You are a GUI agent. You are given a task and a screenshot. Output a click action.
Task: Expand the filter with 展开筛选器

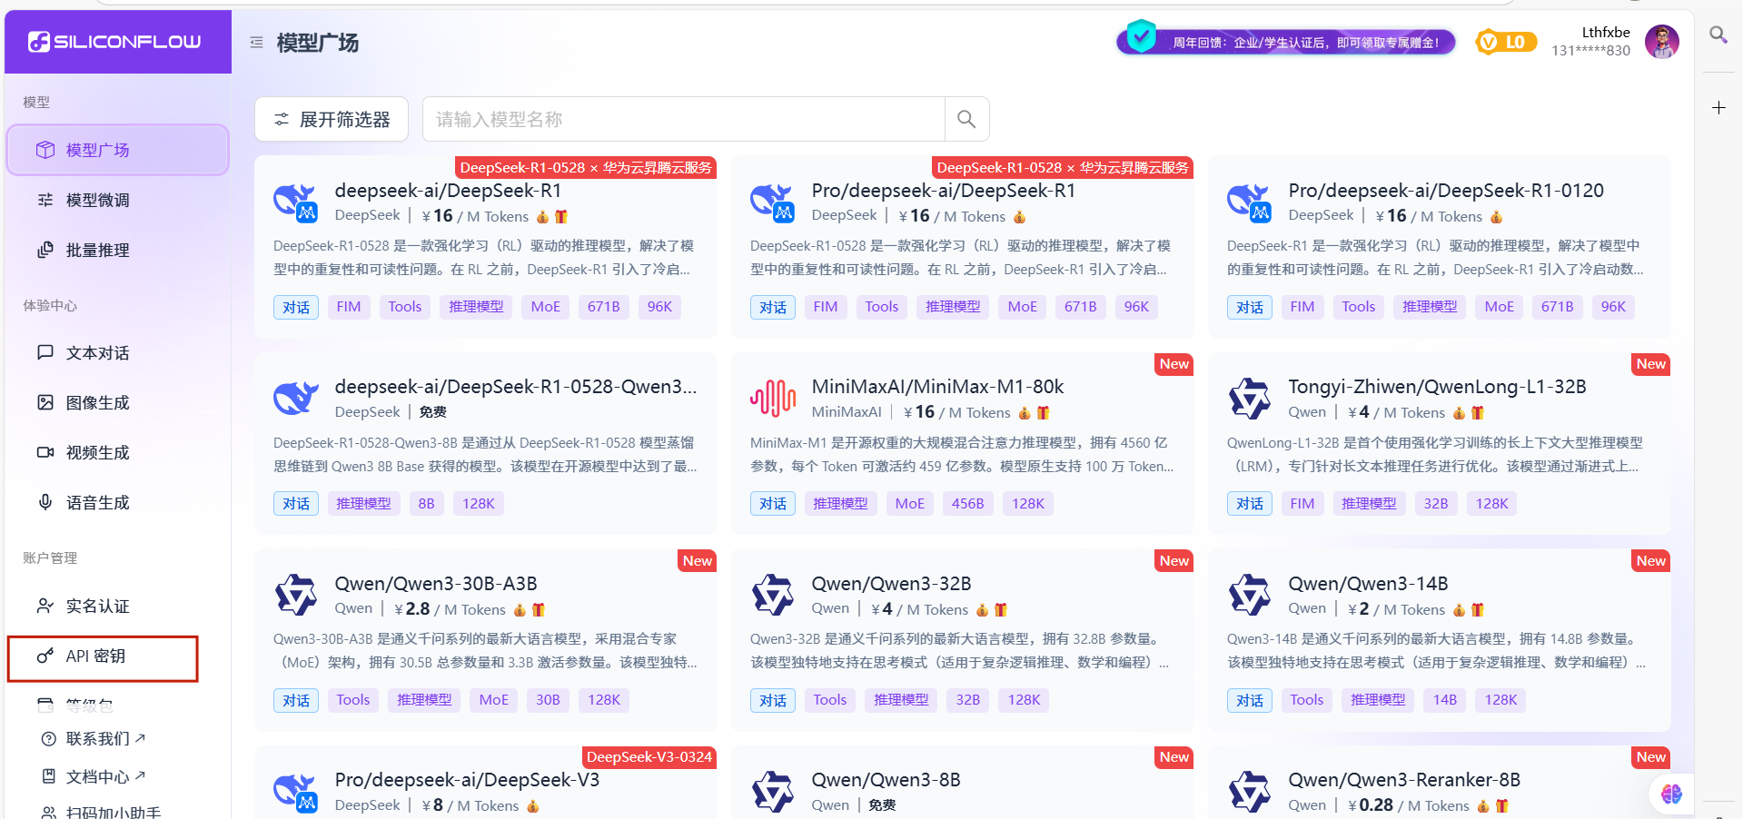coord(332,119)
